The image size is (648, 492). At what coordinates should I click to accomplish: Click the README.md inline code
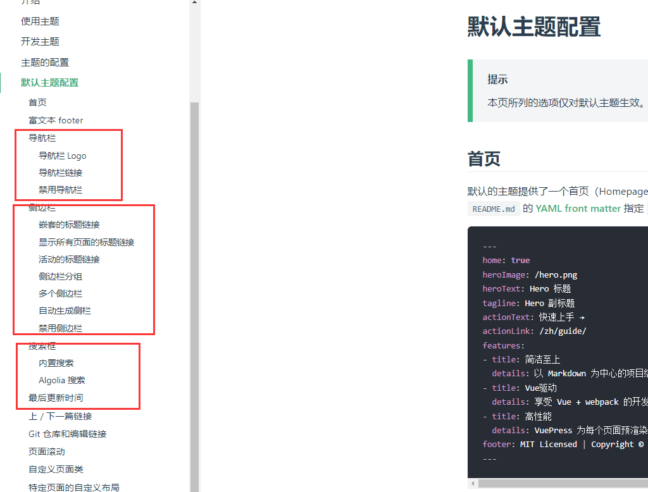click(494, 209)
